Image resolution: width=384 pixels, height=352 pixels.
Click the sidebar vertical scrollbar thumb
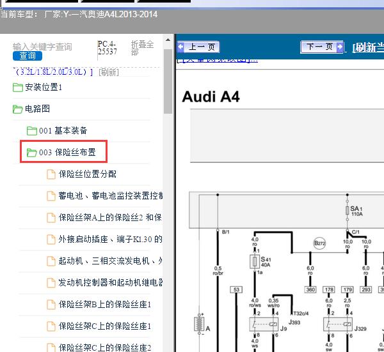tap(168, 81)
